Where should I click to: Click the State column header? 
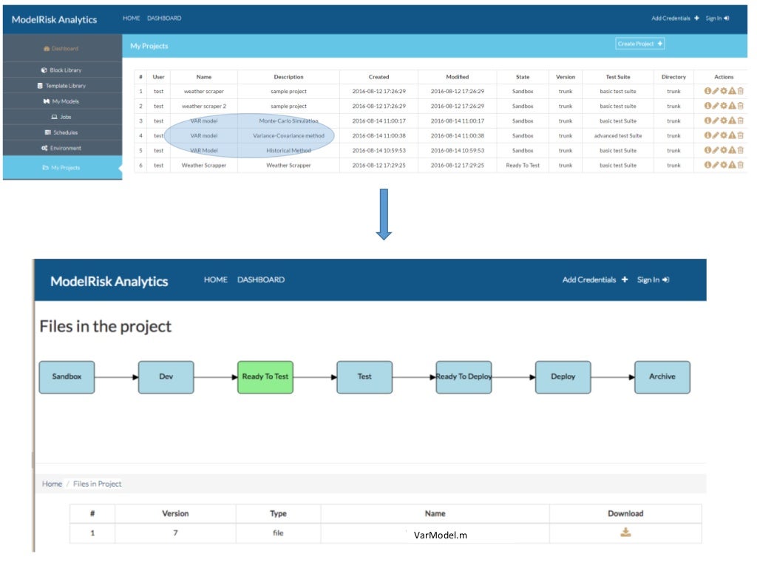coord(523,77)
